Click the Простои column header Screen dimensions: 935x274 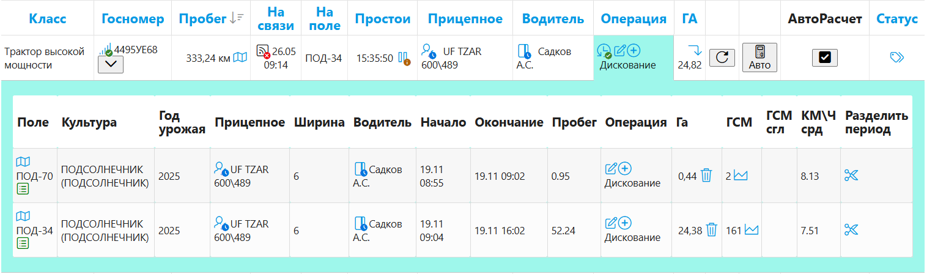[383, 19]
